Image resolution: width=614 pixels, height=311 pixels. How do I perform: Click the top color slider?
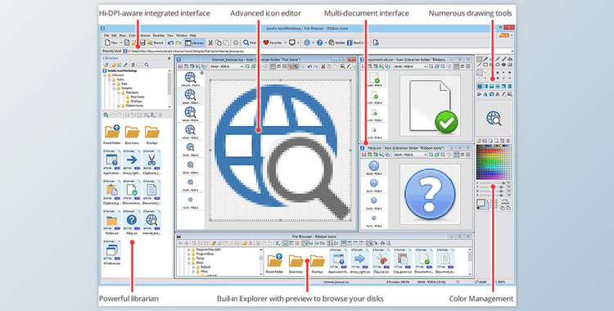492,183
